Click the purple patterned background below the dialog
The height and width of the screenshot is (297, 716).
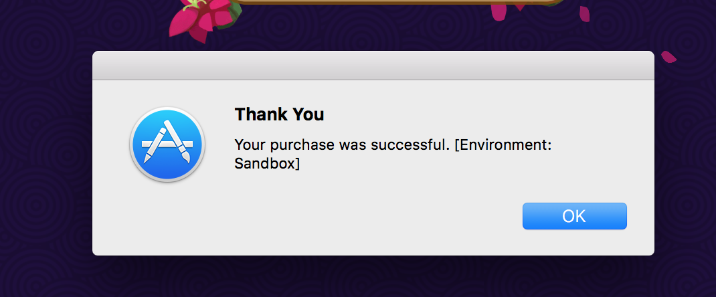pos(373,277)
